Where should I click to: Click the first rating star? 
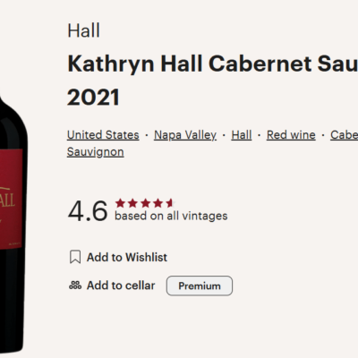(120, 203)
